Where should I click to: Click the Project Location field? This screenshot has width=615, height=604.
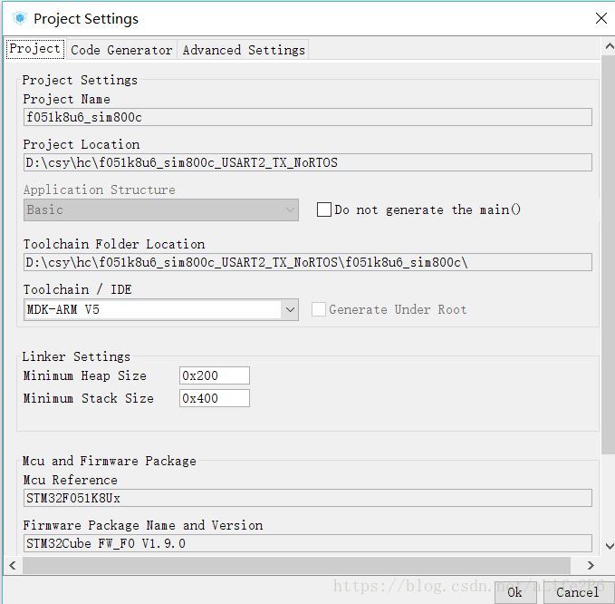coord(308,162)
